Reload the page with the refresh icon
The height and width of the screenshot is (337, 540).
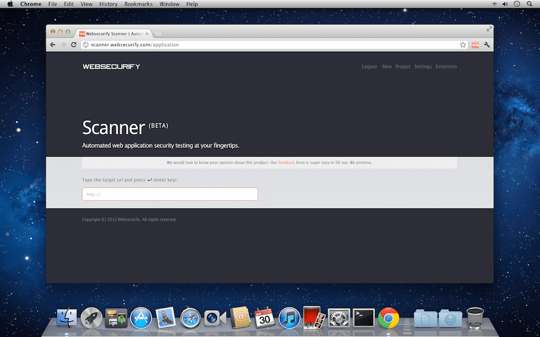73,45
